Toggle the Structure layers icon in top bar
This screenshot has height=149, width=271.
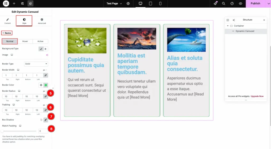[x=30, y=3]
